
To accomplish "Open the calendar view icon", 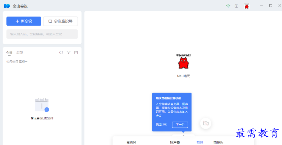I will (76, 52).
